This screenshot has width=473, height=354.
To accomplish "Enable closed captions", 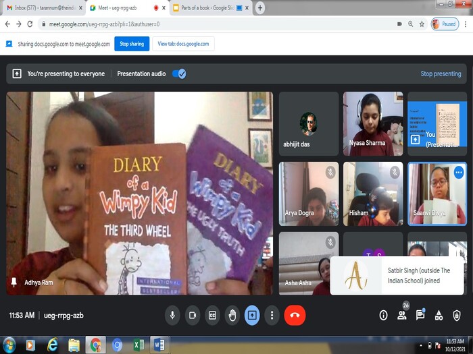I will [x=212, y=315].
